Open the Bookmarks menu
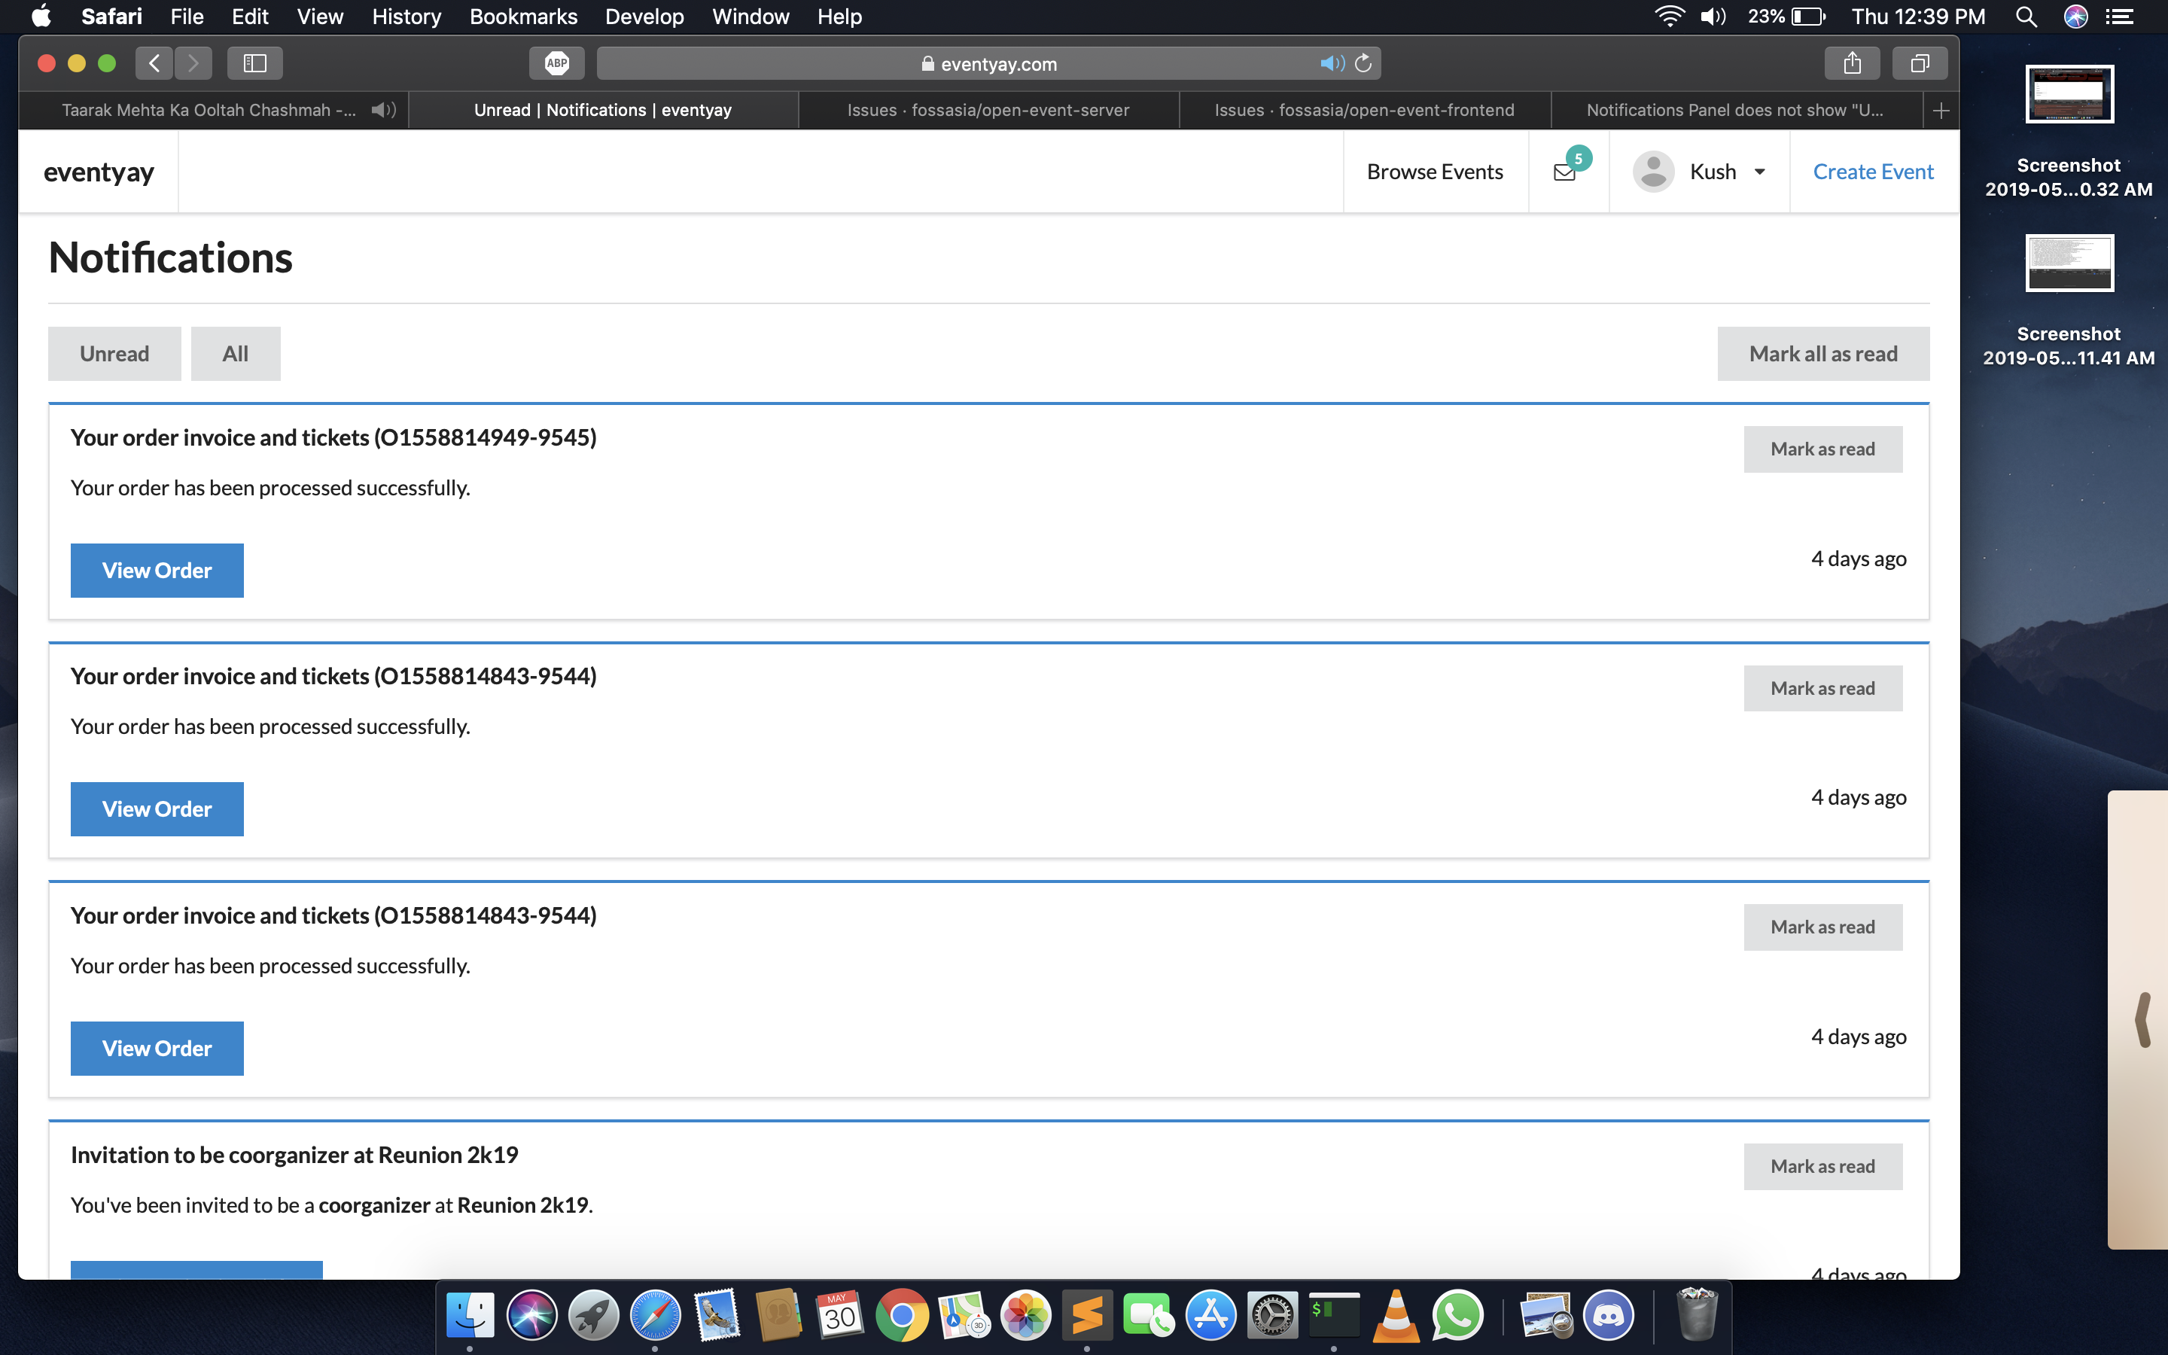Screen dimensions: 2168x1355 [x=523, y=16]
